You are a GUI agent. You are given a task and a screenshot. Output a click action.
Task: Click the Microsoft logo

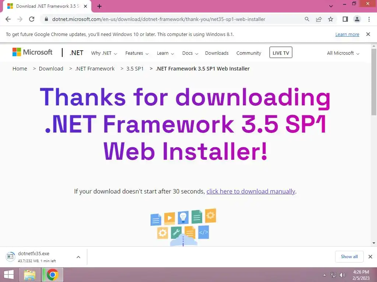point(32,52)
